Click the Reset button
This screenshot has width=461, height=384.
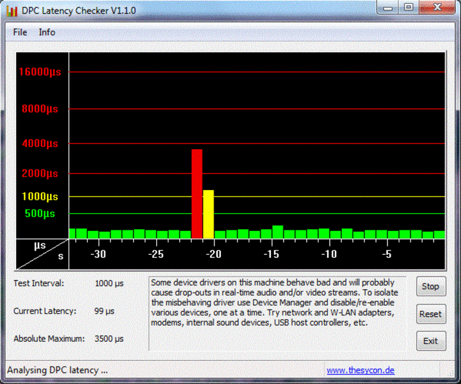[431, 314]
